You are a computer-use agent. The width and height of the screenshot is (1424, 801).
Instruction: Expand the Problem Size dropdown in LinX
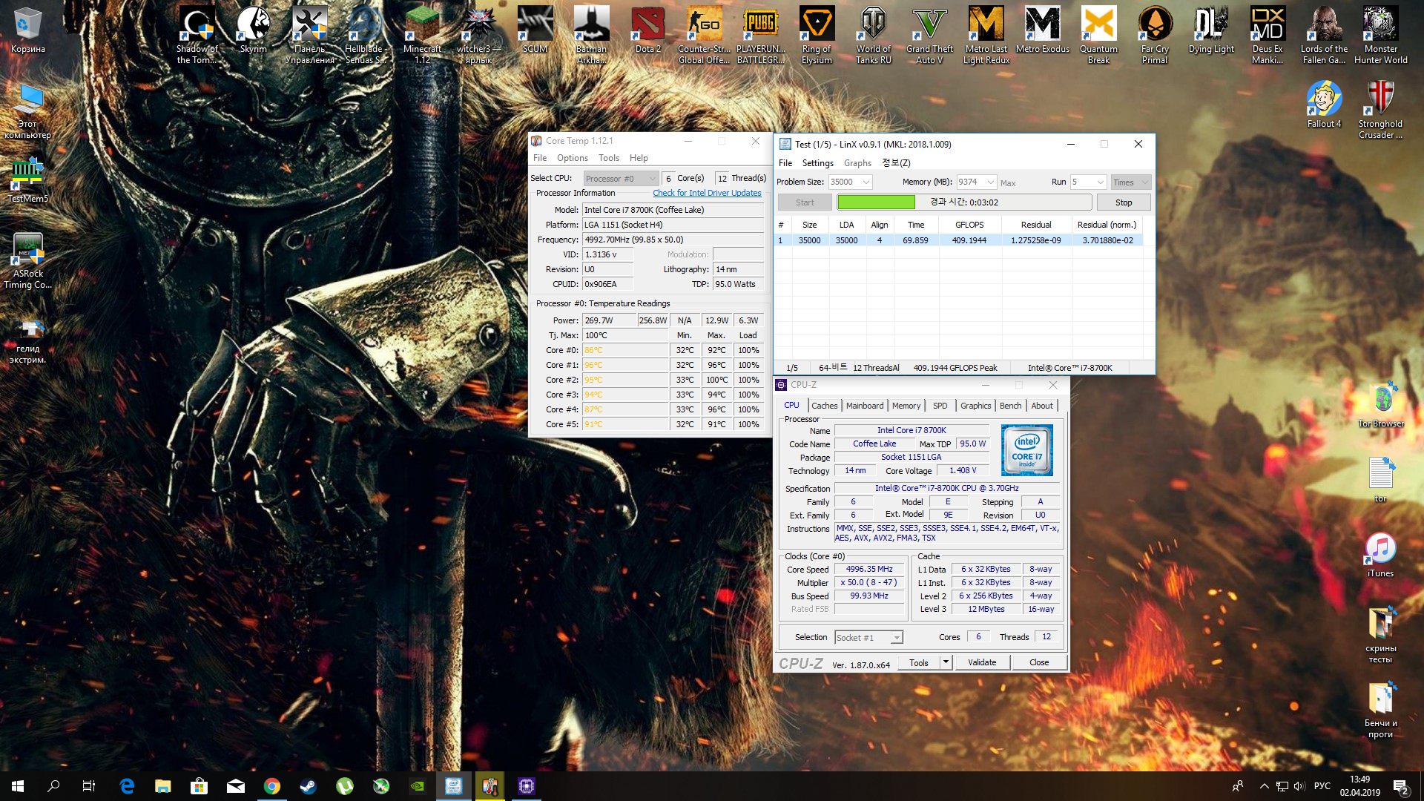(x=866, y=182)
